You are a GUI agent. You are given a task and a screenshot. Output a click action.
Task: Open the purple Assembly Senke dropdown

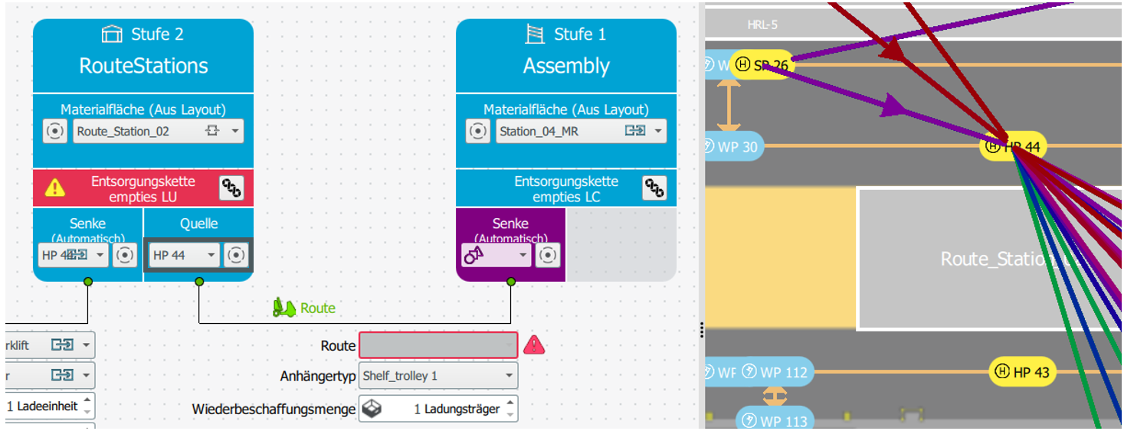(x=496, y=255)
